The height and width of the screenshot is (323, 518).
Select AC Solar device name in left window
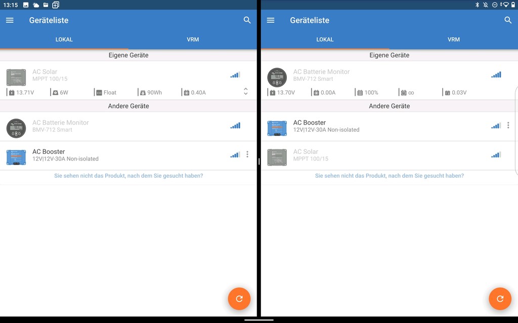[x=45, y=72]
